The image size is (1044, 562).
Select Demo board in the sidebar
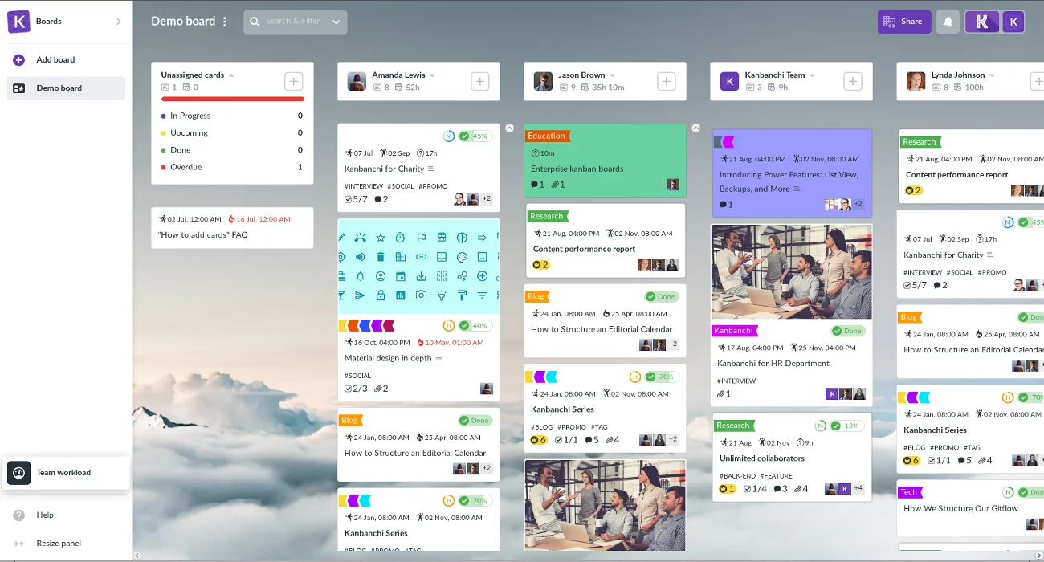tap(66, 88)
